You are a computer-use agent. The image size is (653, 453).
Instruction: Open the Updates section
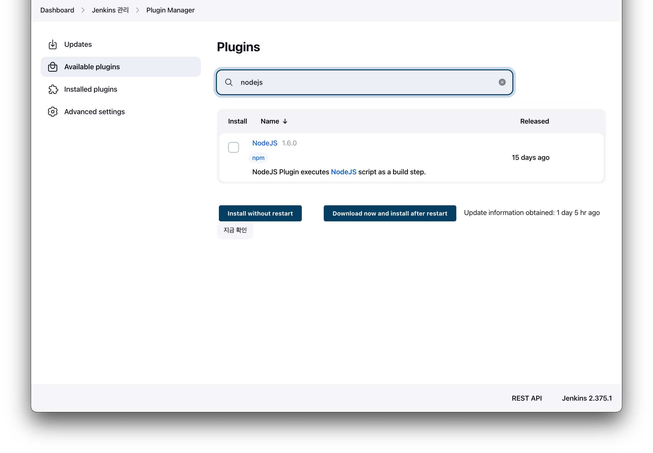(x=78, y=45)
